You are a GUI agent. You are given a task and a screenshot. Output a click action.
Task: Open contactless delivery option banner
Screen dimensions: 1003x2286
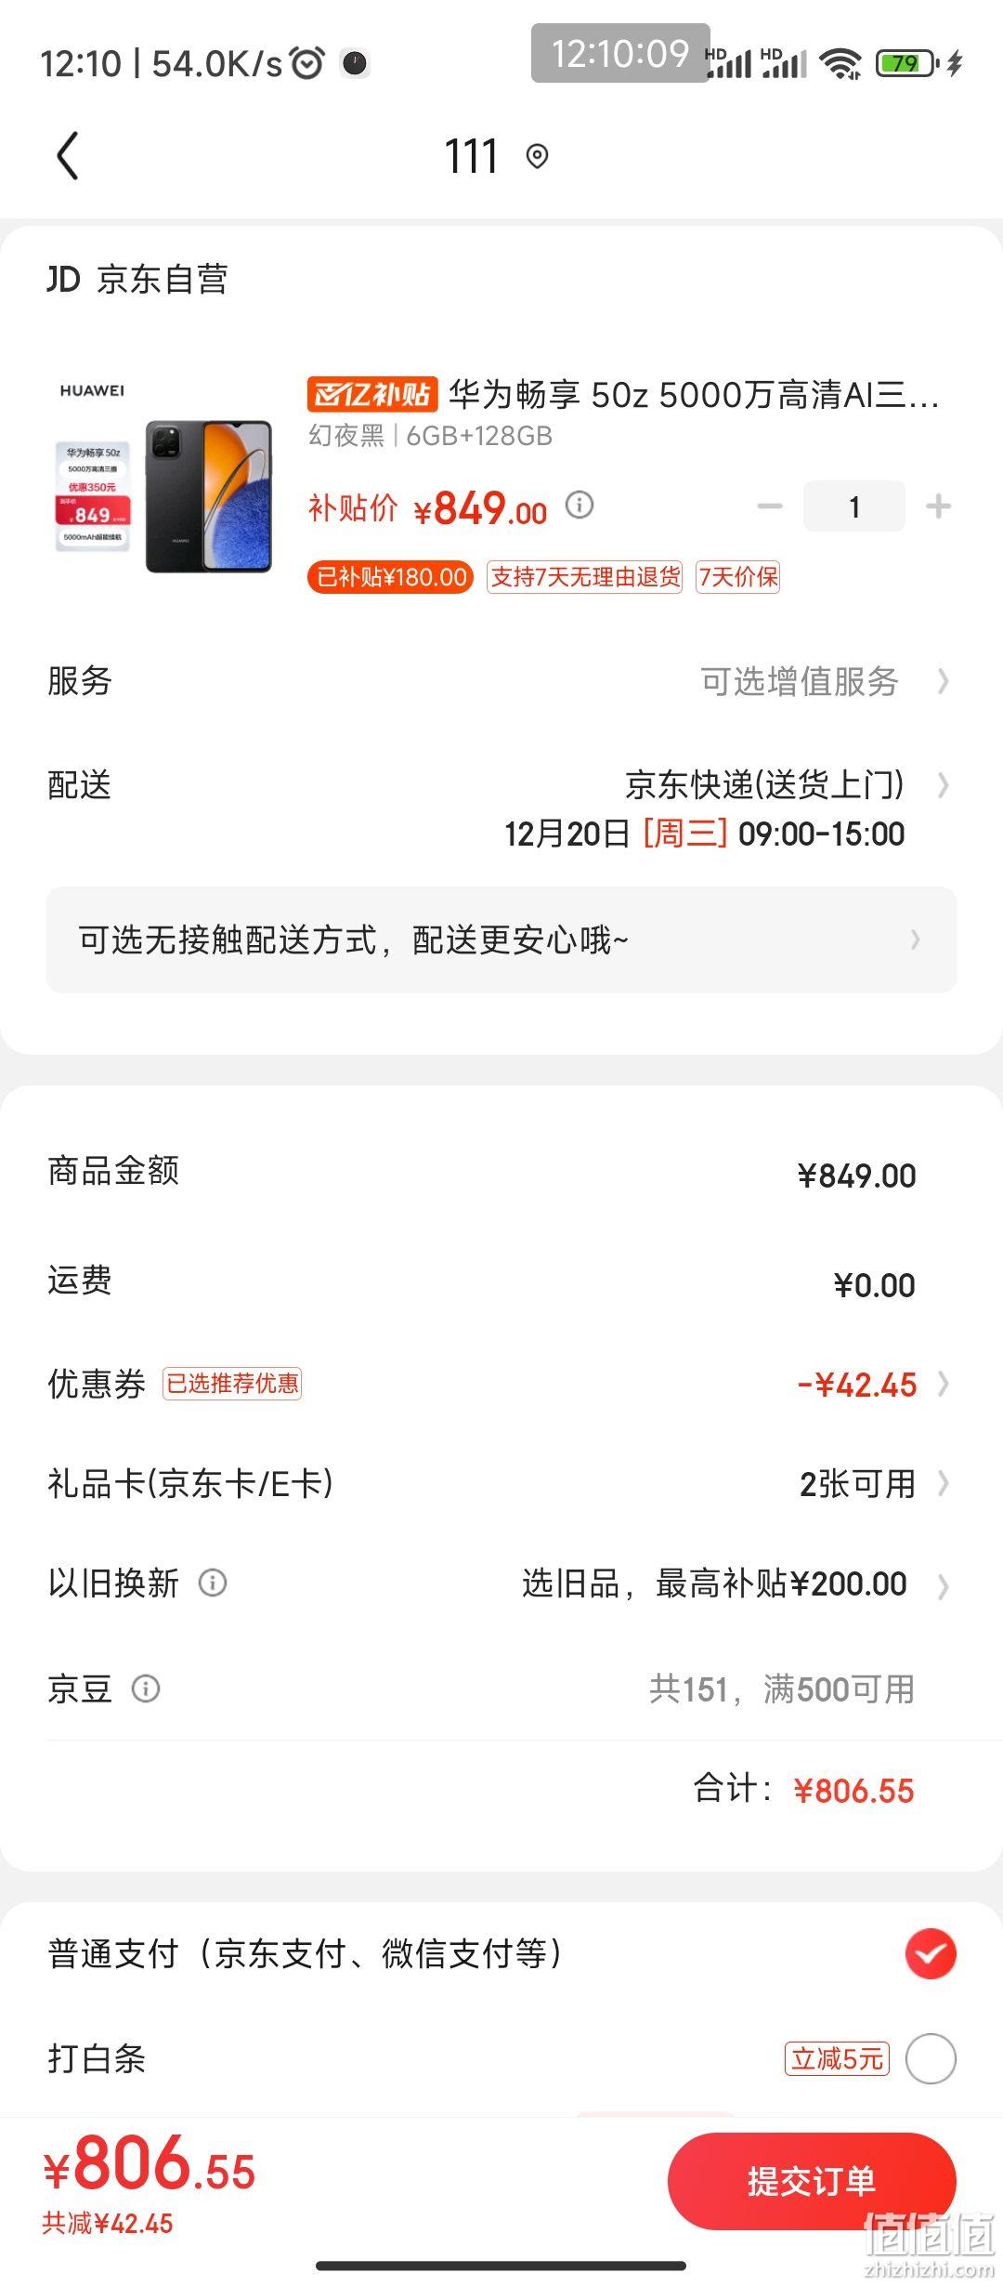click(x=501, y=939)
